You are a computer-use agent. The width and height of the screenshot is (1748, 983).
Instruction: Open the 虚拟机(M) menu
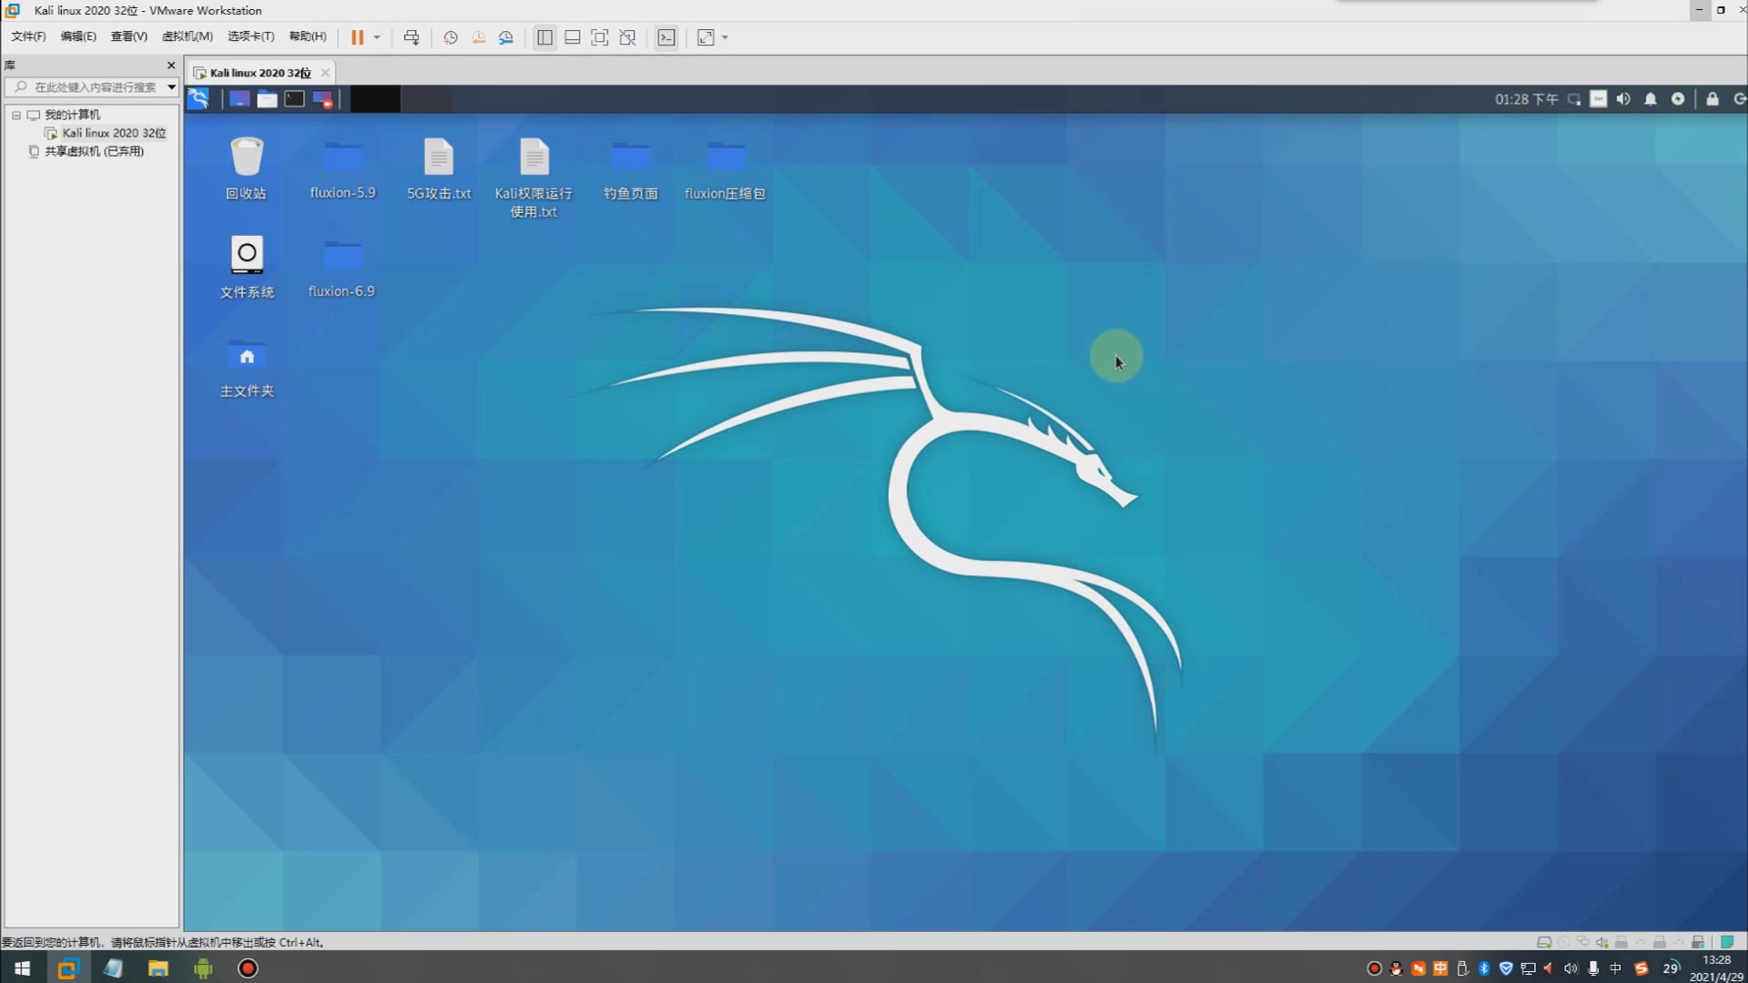[187, 36]
